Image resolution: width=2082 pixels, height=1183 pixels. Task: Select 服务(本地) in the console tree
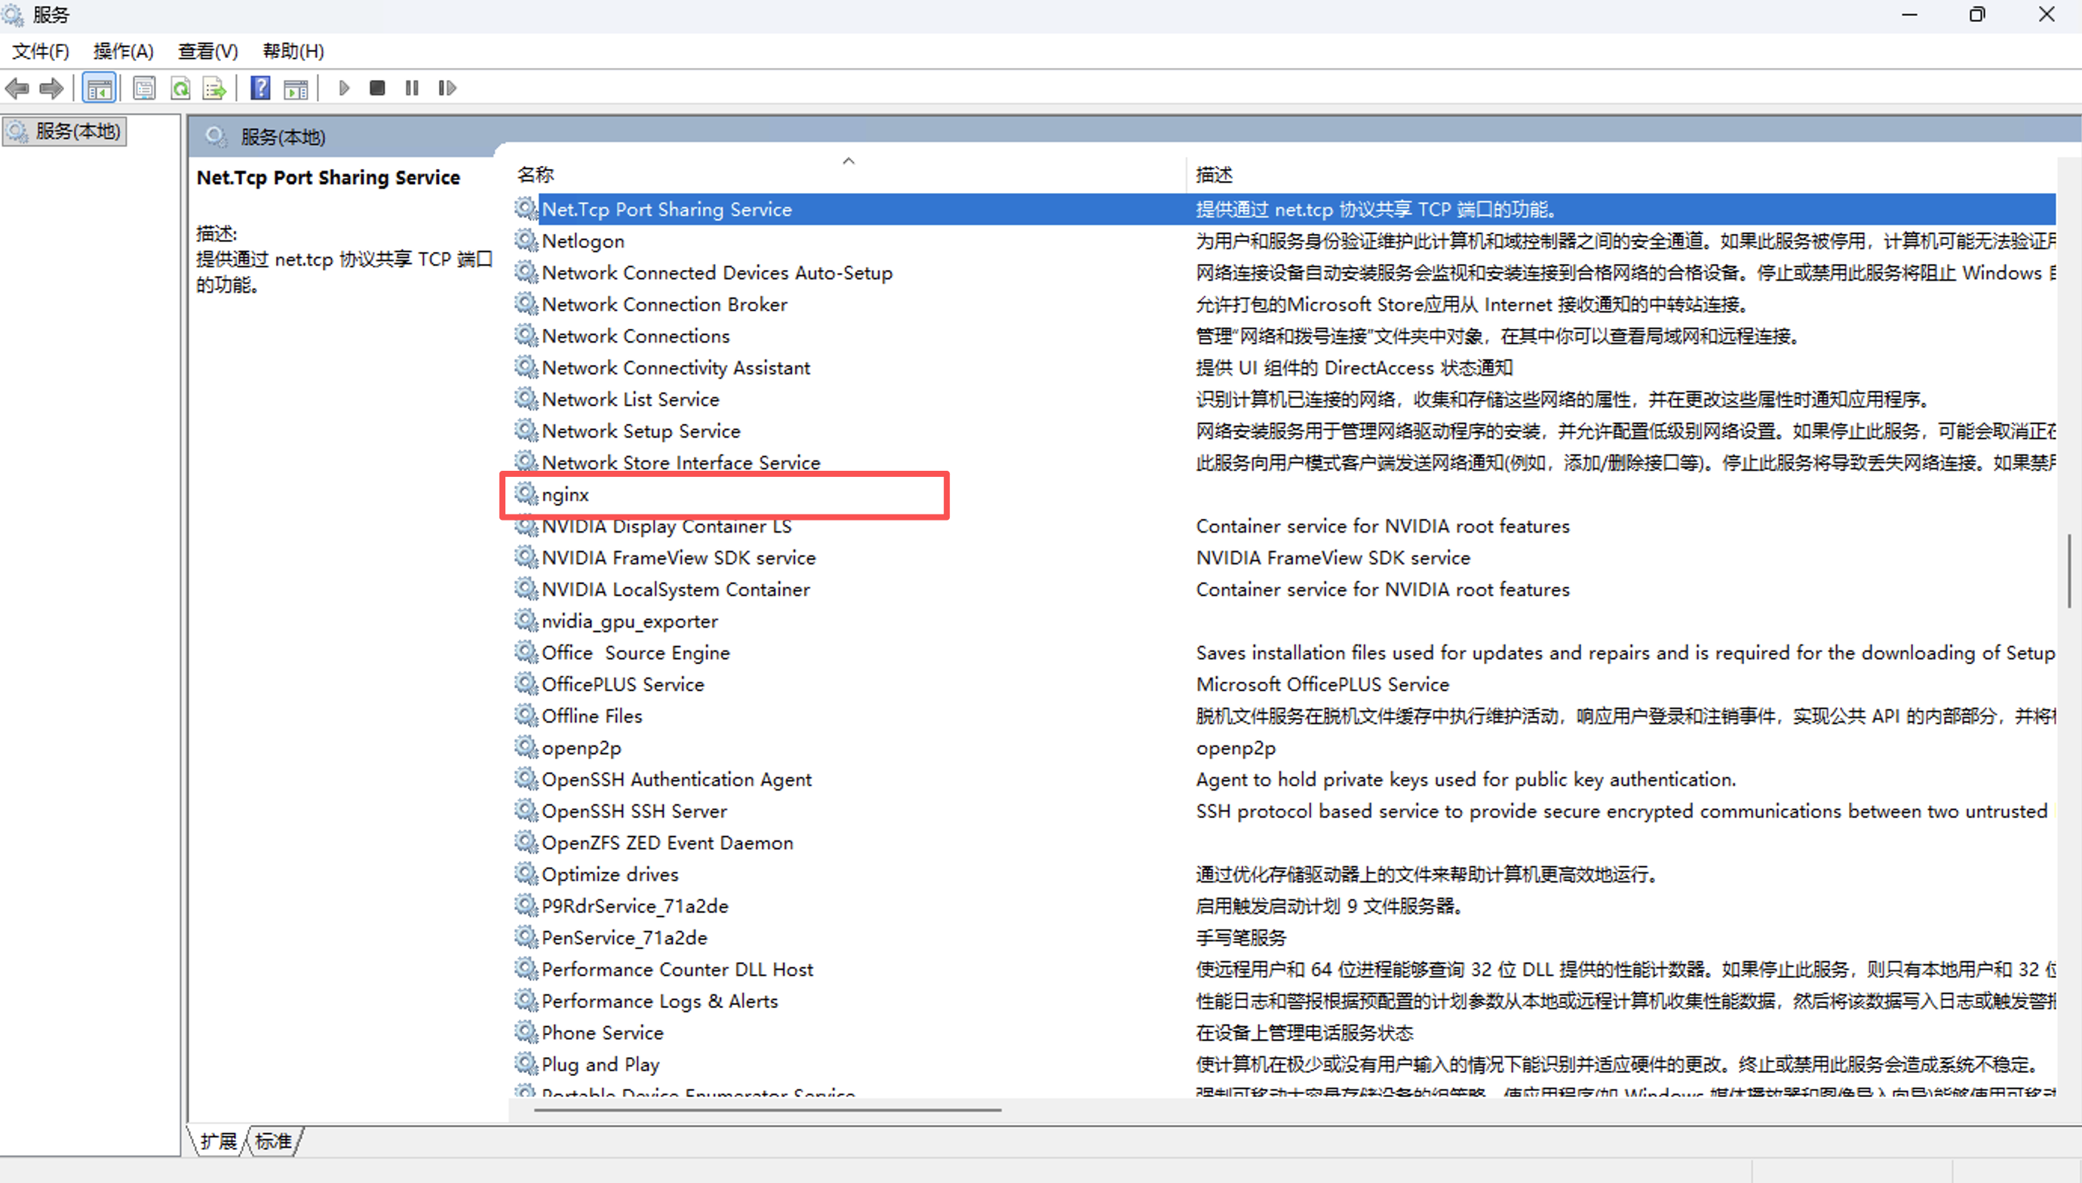pyautogui.click(x=77, y=131)
